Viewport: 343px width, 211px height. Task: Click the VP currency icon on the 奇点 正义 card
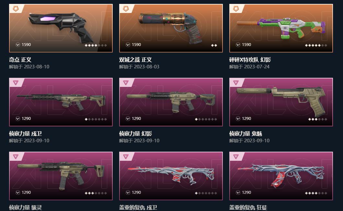18,45
